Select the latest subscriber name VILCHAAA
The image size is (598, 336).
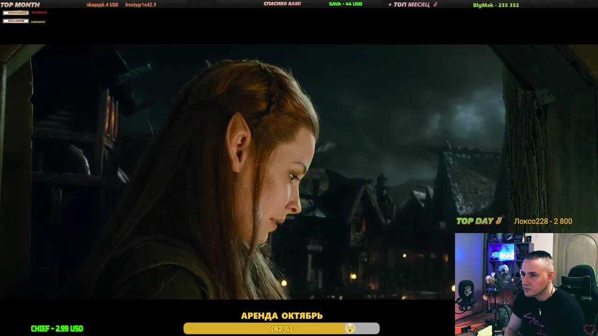point(39,13)
